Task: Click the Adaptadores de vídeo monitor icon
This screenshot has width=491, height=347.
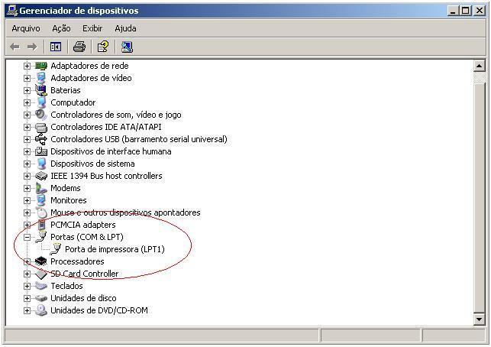Action: [x=41, y=78]
